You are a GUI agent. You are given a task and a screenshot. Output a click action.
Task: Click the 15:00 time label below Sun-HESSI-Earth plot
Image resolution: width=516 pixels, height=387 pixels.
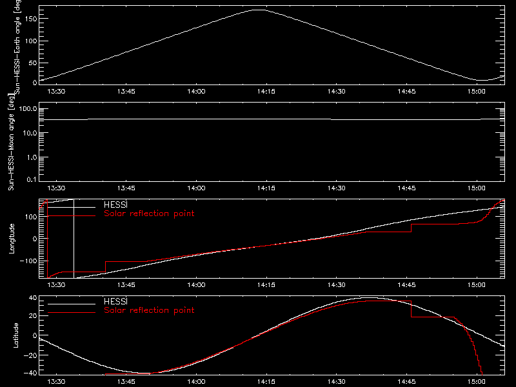coord(476,91)
